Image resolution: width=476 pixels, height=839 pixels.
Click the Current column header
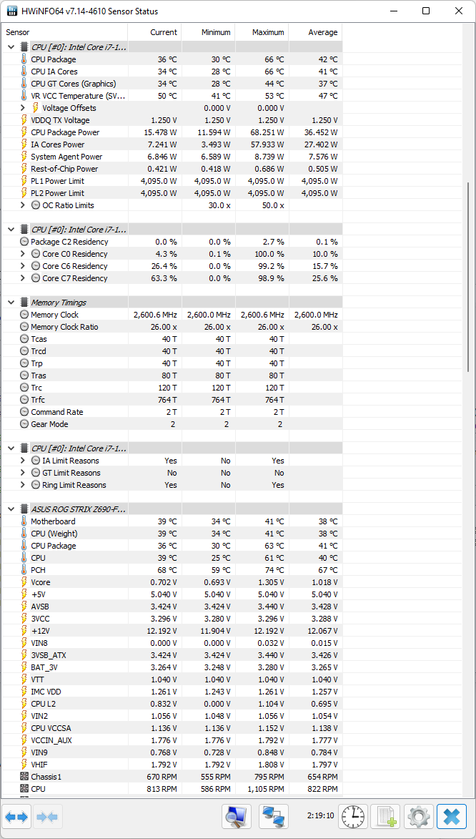coord(154,32)
